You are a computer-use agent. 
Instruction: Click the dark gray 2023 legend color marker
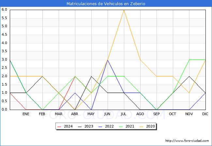coord(80,127)
